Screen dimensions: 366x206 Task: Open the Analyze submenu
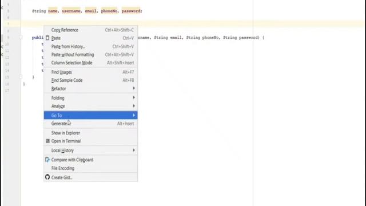[90, 106]
